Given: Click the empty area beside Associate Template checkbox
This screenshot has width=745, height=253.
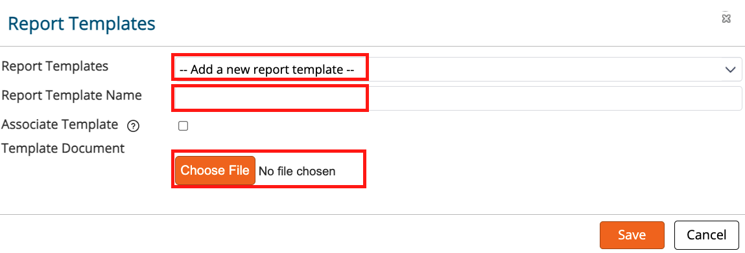Looking at the screenshot, I should [x=428, y=126].
